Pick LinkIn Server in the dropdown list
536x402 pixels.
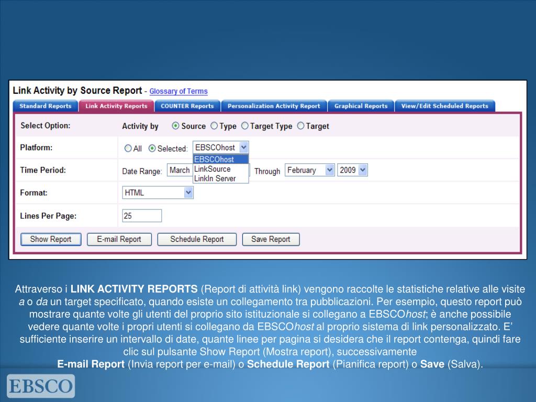pyautogui.click(x=215, y=178)
